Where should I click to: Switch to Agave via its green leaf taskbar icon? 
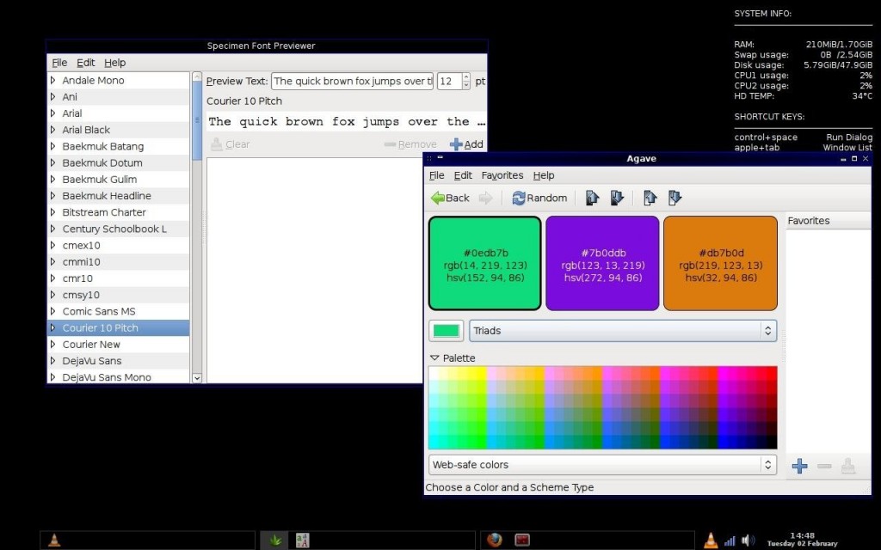pos(275,540)
